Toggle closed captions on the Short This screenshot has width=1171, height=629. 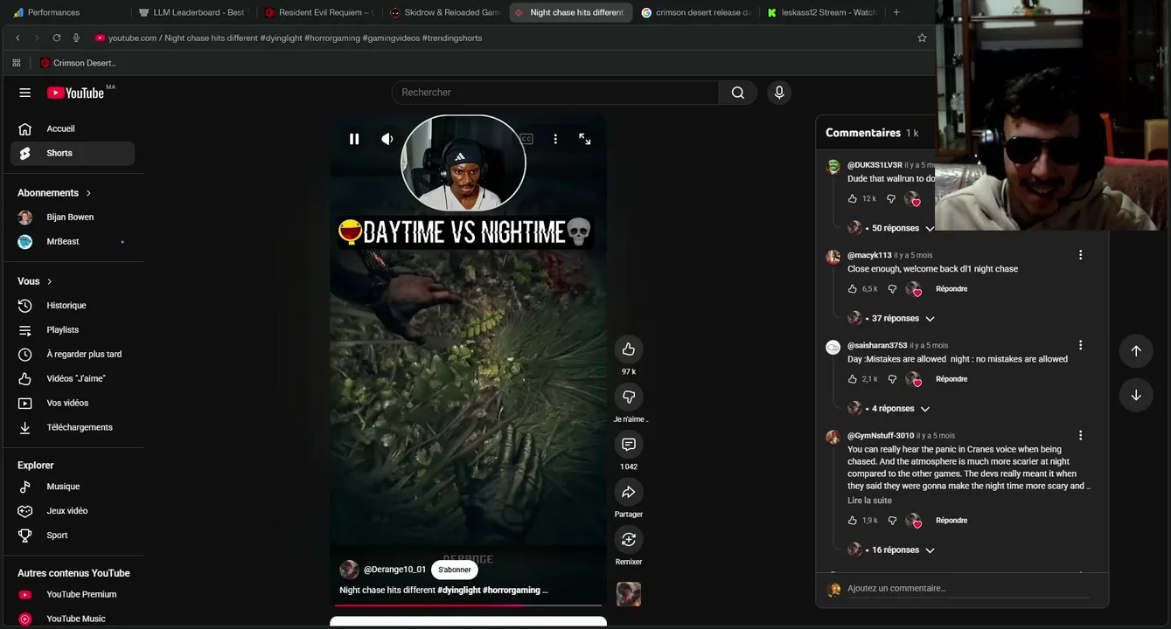click(x=526, y=139)
